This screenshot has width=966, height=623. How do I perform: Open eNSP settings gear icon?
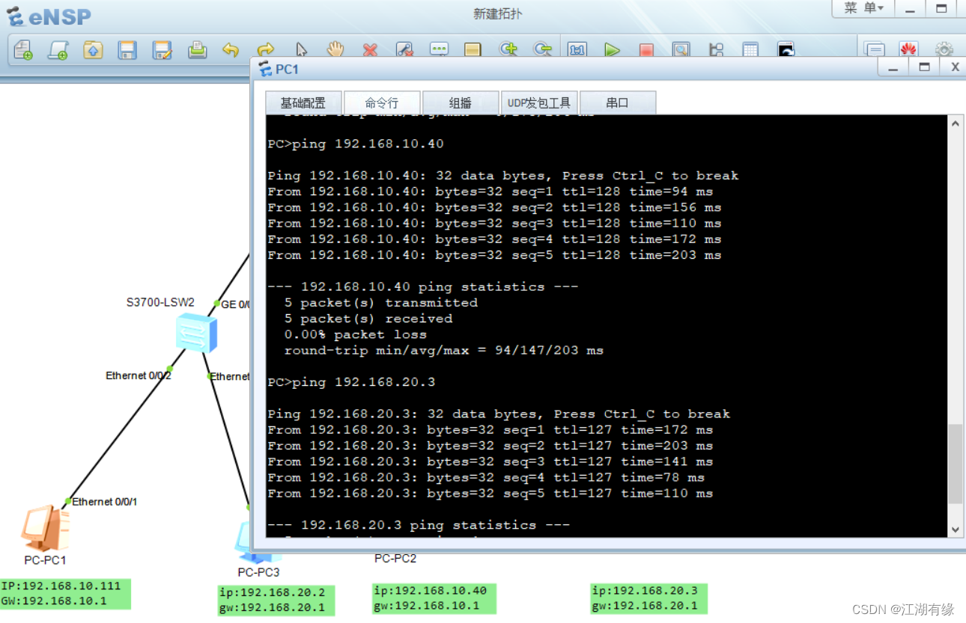coord(944,50)
